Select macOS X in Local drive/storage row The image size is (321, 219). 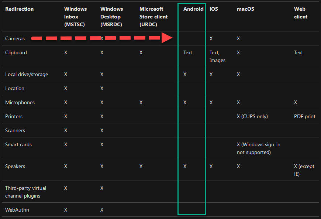238,74
